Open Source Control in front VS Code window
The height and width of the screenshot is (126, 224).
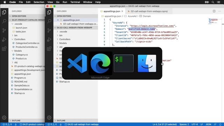point(49,30)
